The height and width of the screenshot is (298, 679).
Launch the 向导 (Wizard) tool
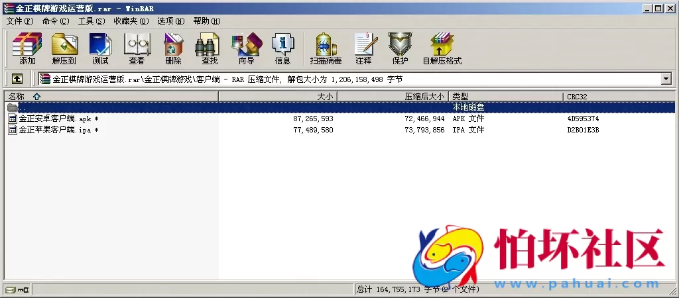[x=246, y=48]
